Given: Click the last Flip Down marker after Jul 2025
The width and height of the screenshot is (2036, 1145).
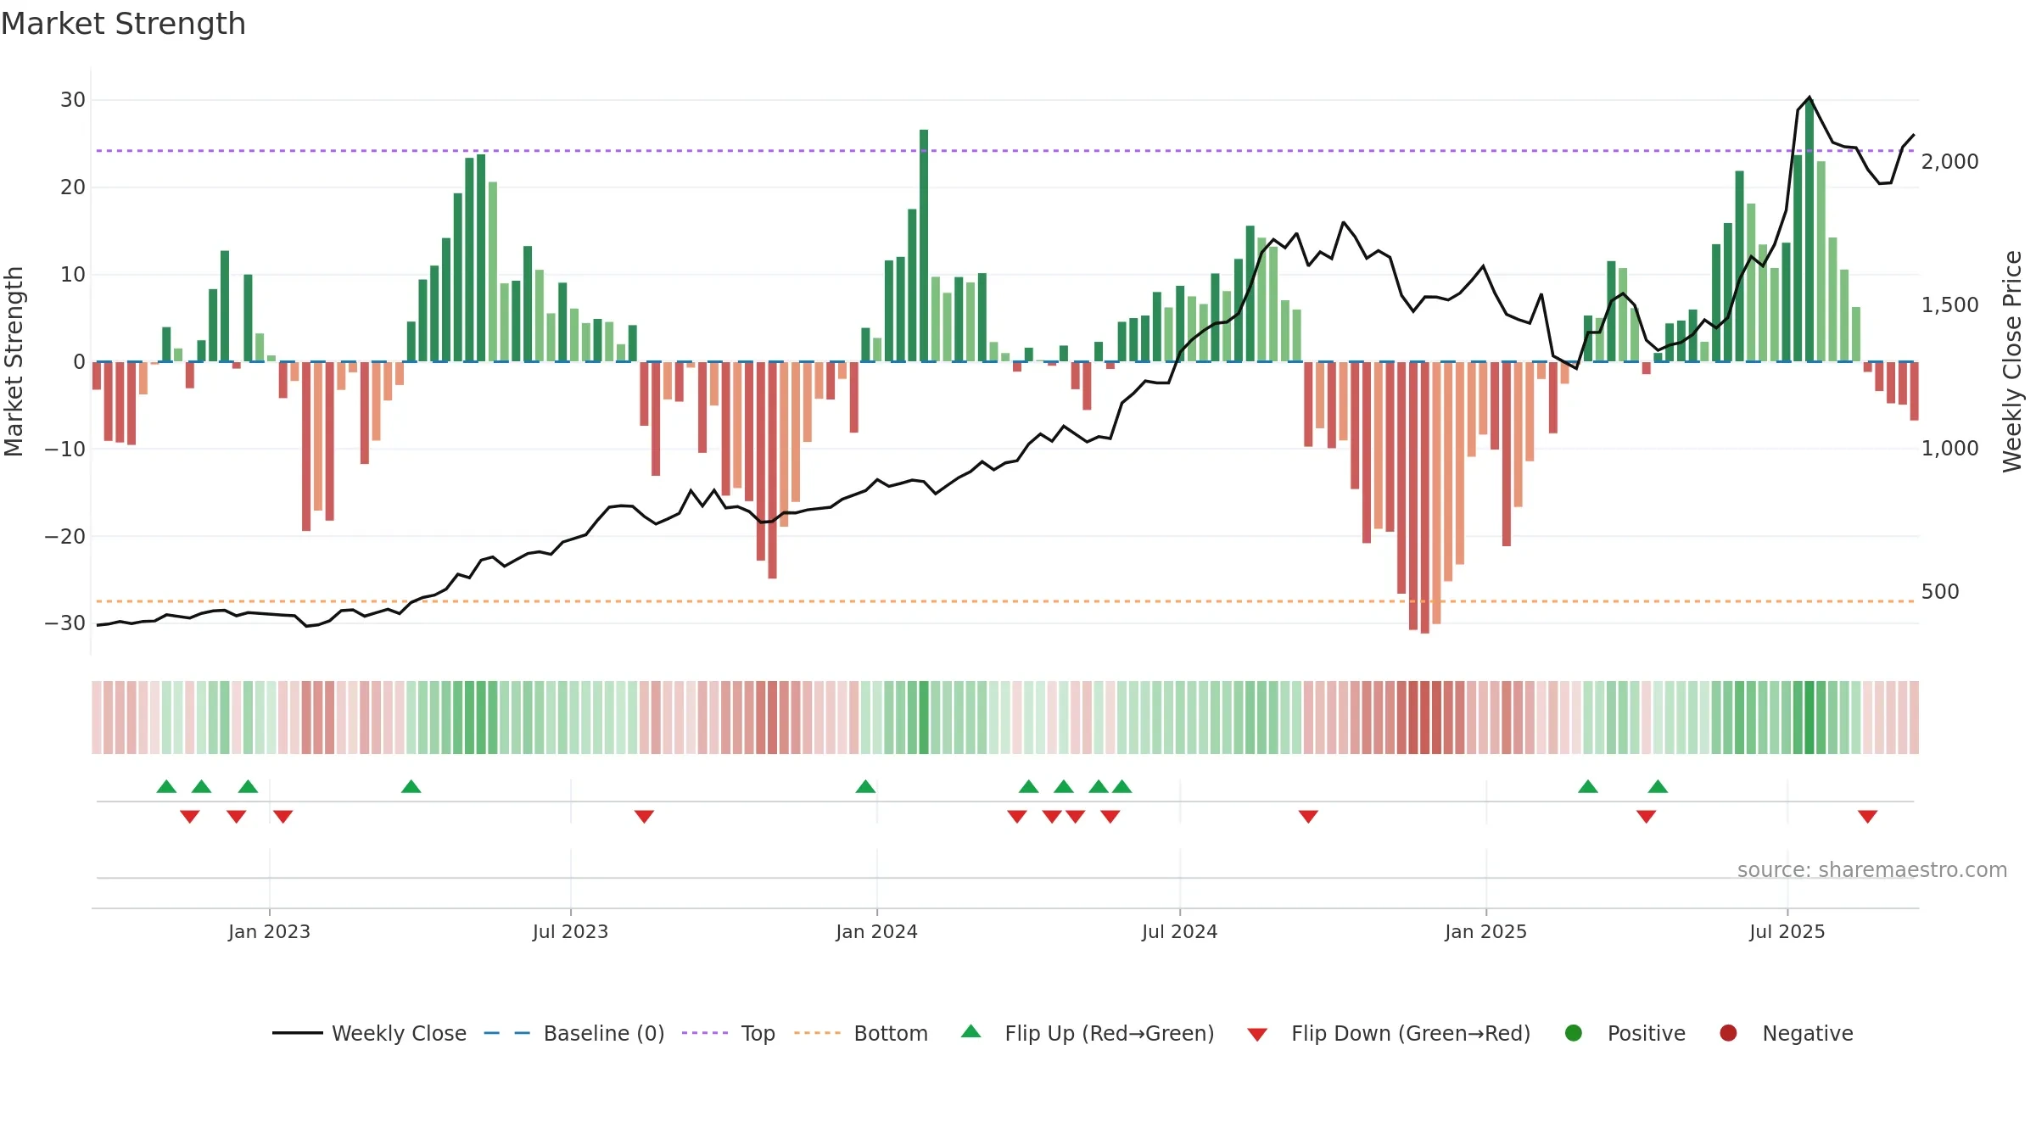Looking at the screenshot, I should [1867, 816].
